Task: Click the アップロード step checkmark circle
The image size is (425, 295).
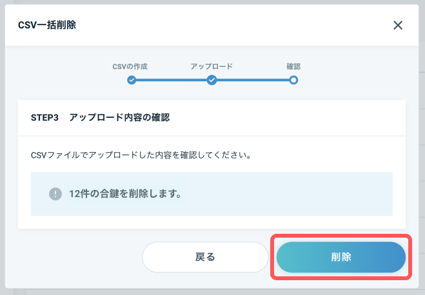Action: [x=212, y=80]
